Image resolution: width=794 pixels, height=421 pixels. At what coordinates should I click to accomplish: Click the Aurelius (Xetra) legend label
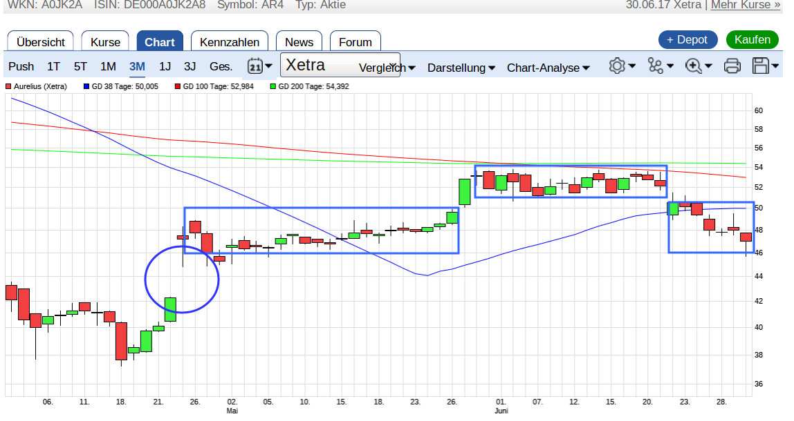pyautogui.click(x=40, y=86)
